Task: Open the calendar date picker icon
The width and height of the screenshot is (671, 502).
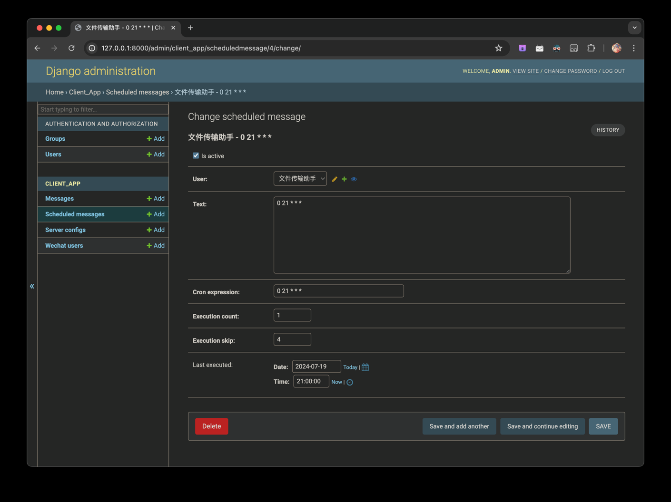Action: [x=365, y=367]
